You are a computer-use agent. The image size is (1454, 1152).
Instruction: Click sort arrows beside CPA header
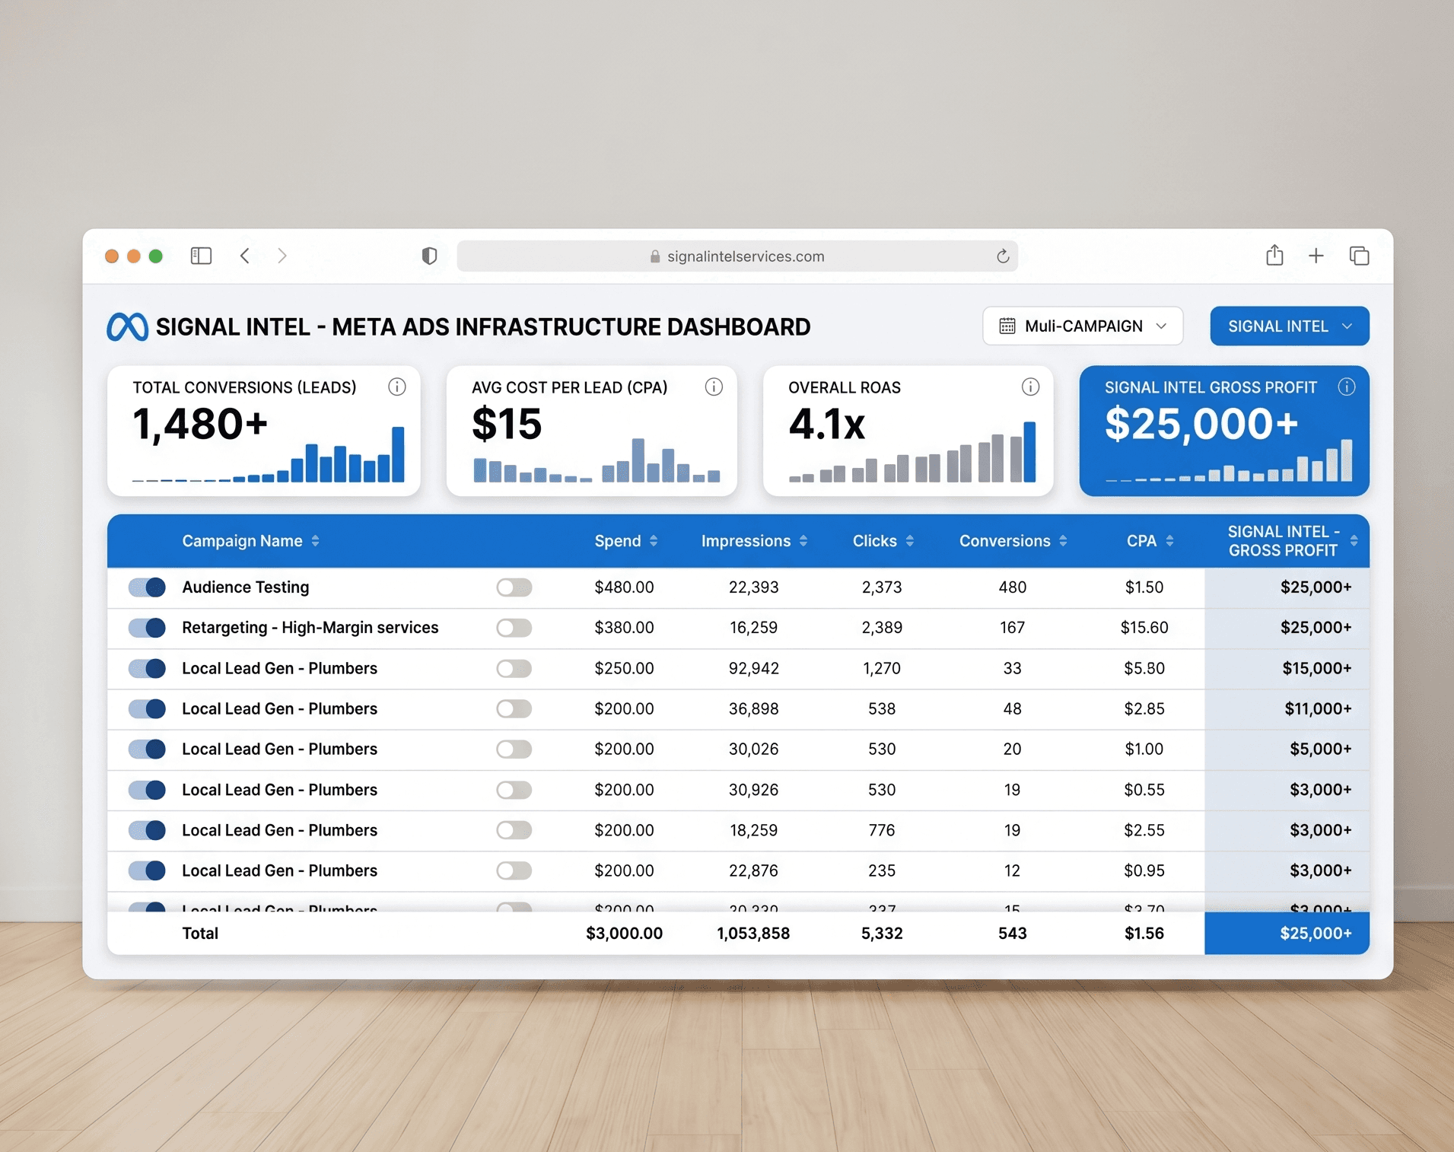click(1169, 541)
